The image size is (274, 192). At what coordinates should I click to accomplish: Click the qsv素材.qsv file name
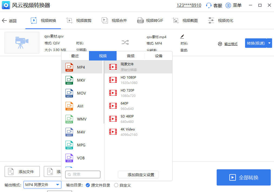pos(54,36)
